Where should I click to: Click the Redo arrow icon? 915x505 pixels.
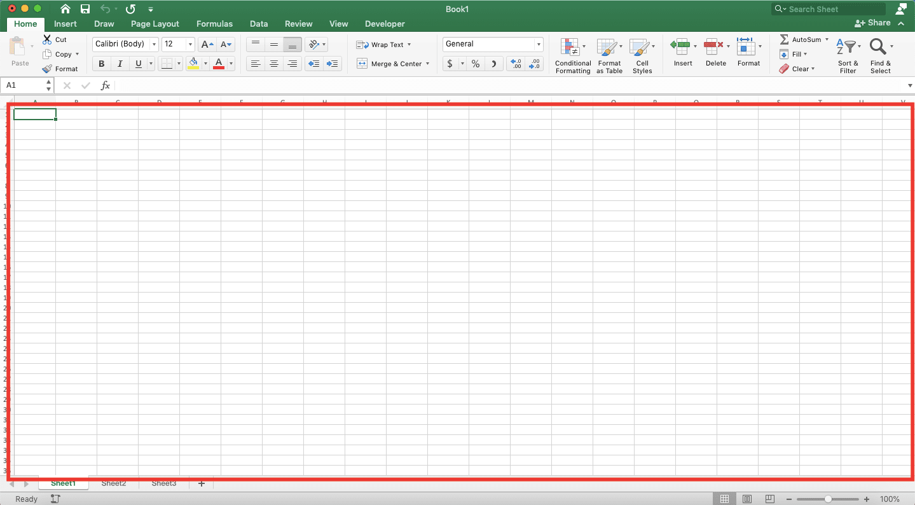(x=130, y=9)
